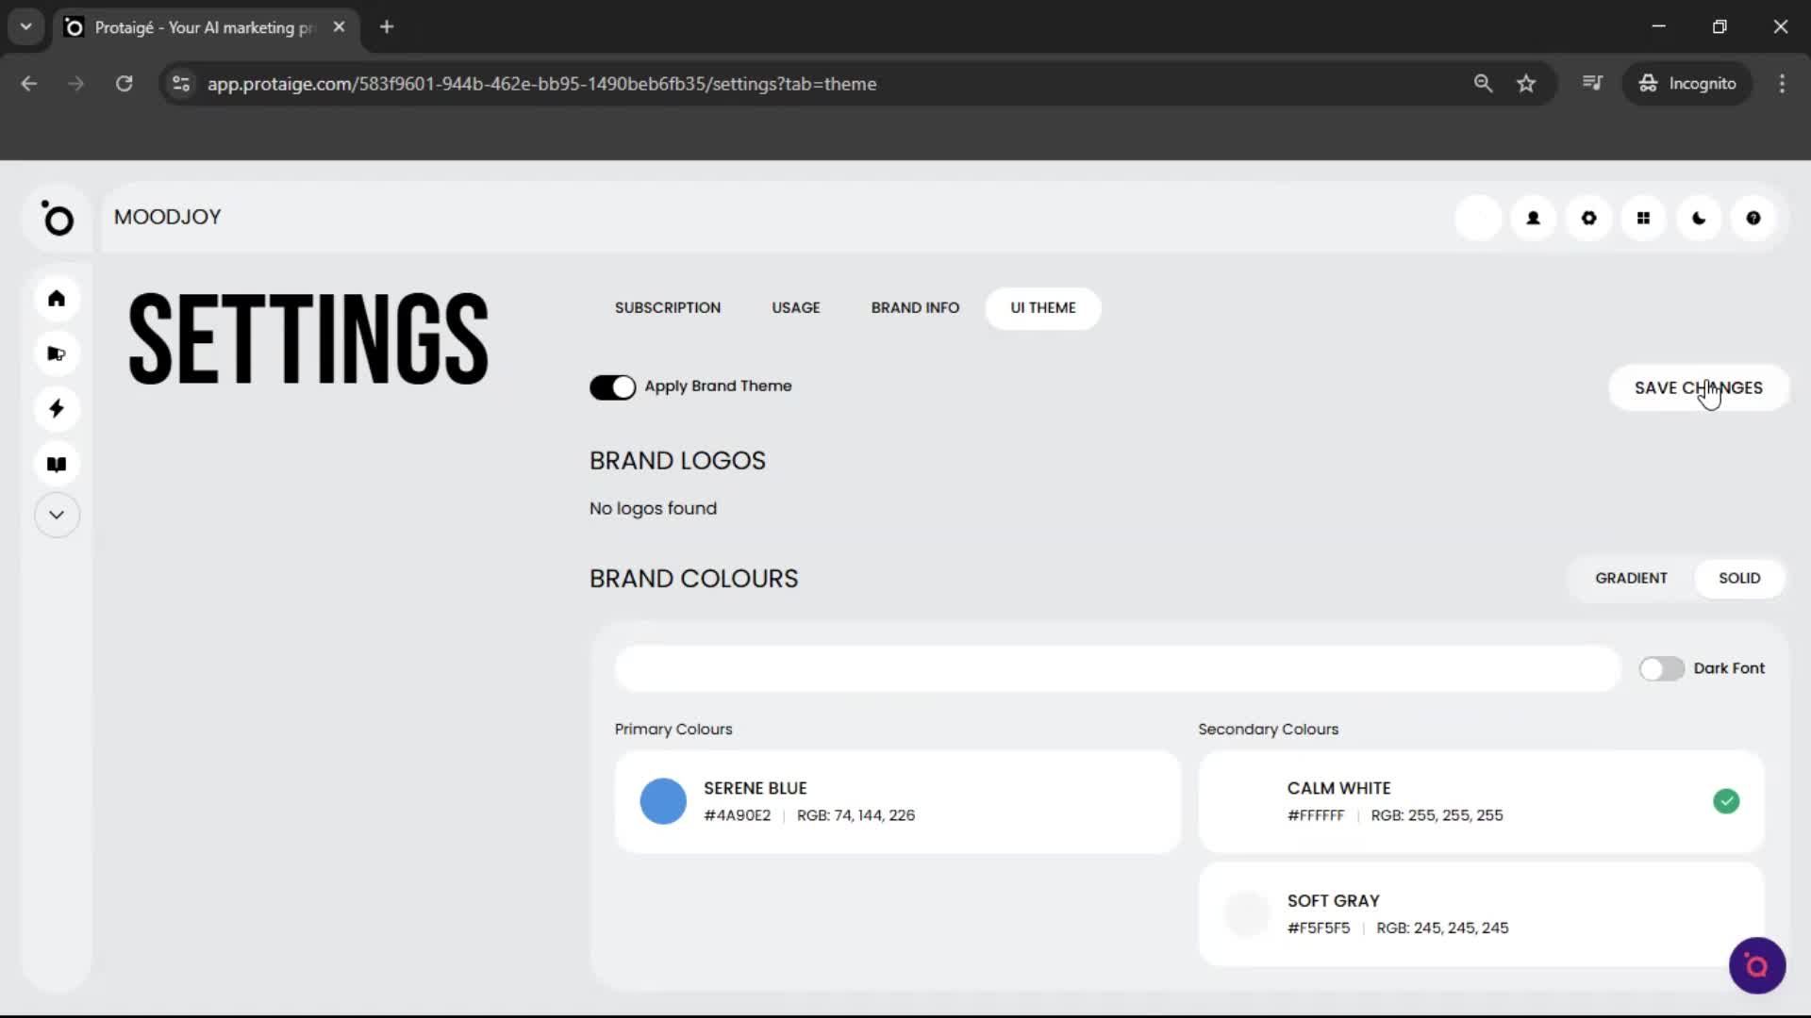Image resolution: width=1811 pixels, height=1018 pixels.
Task: Click the apps grid icon in header
Action: coord(1643,218)
